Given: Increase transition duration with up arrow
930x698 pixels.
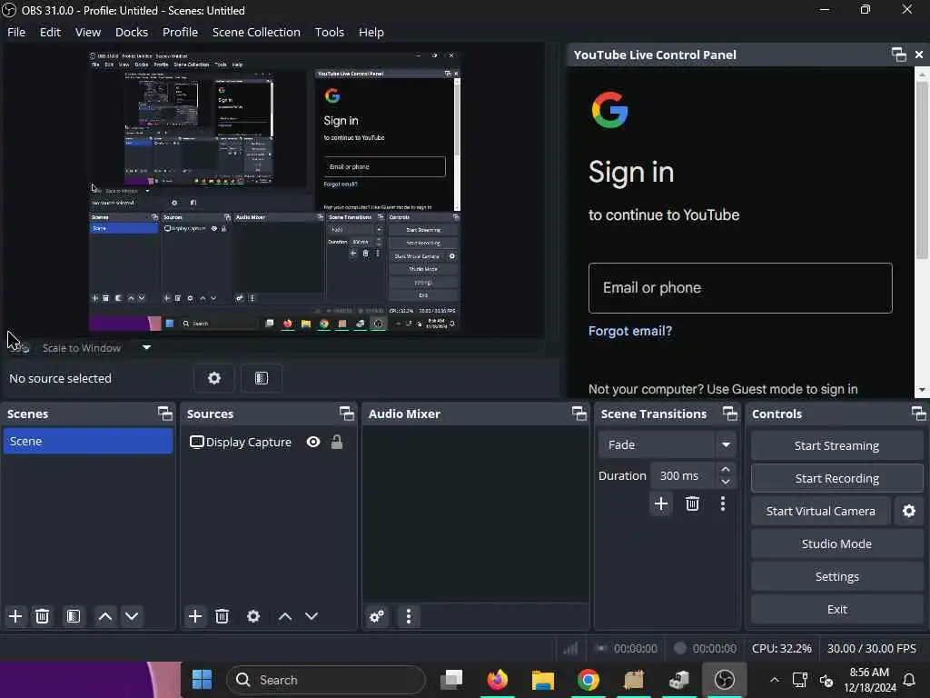Looking at the screenshot, I should (726, 469).
